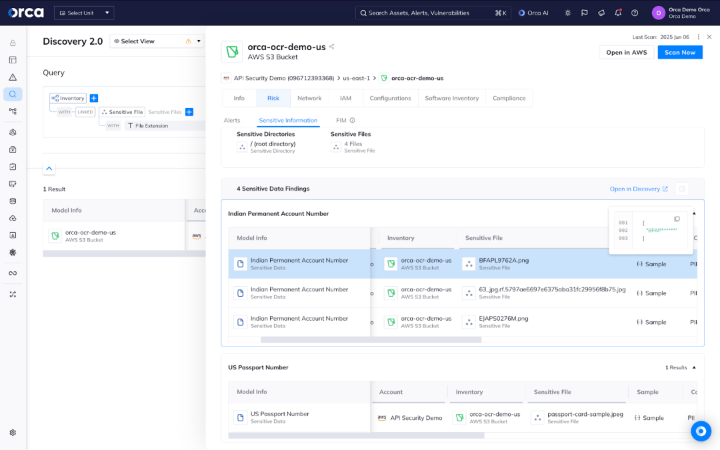Click the columns icon beside Open in Discovery
The image size is (720, 450).
click(x=682, y=189)
